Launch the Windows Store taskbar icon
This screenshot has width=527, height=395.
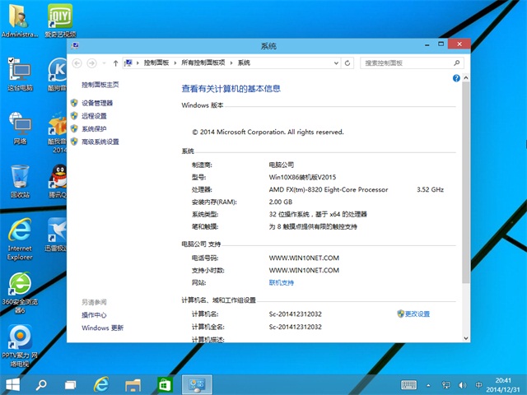click(165, 384)
